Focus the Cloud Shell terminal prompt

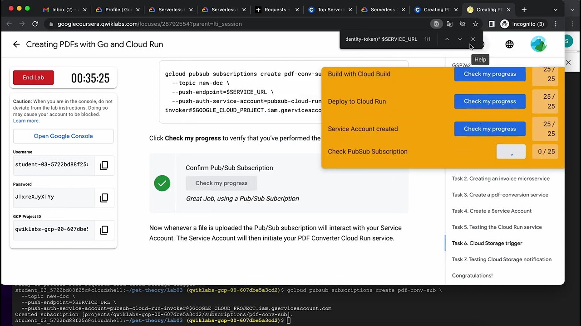click(289, 321)
